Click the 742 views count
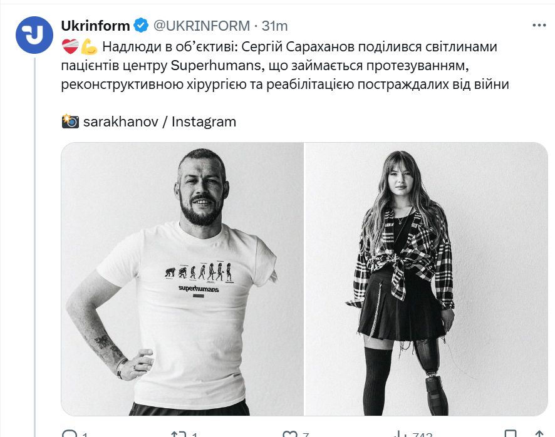 pos(422,434)
